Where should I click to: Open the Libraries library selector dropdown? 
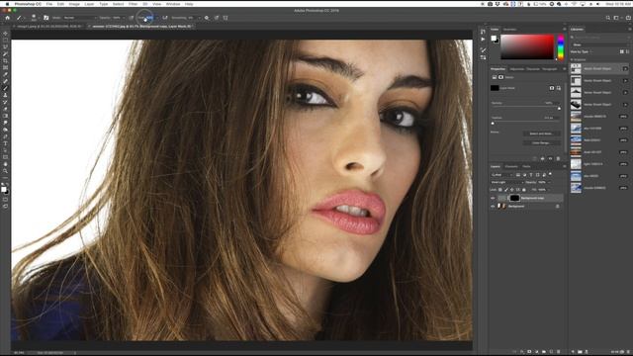600,44
